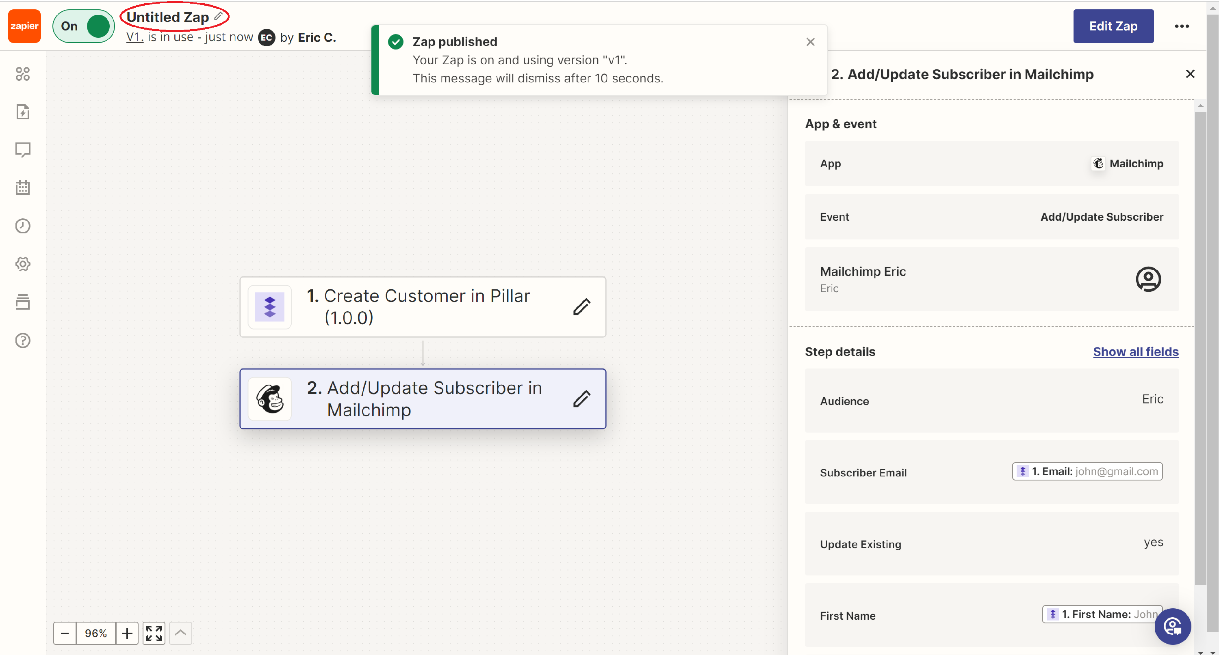Image resolution: width=1219 pixels, height=655 pixels.
Task: Click the Event Add/Update Subscriber row
Action: click(x=991, y=217)
